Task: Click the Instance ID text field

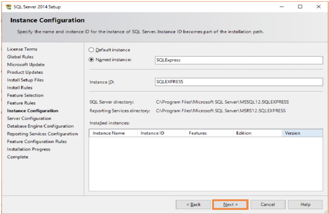Action: point(239,82)
